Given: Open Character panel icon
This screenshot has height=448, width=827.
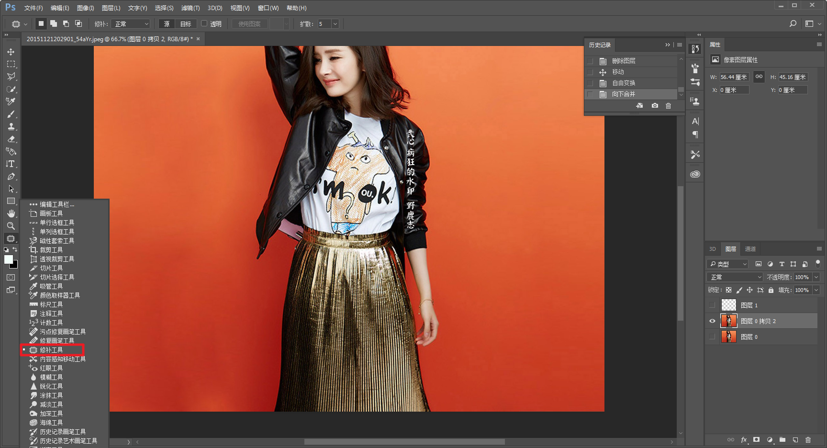Looking at the screenshot, I should coord(695,121).
